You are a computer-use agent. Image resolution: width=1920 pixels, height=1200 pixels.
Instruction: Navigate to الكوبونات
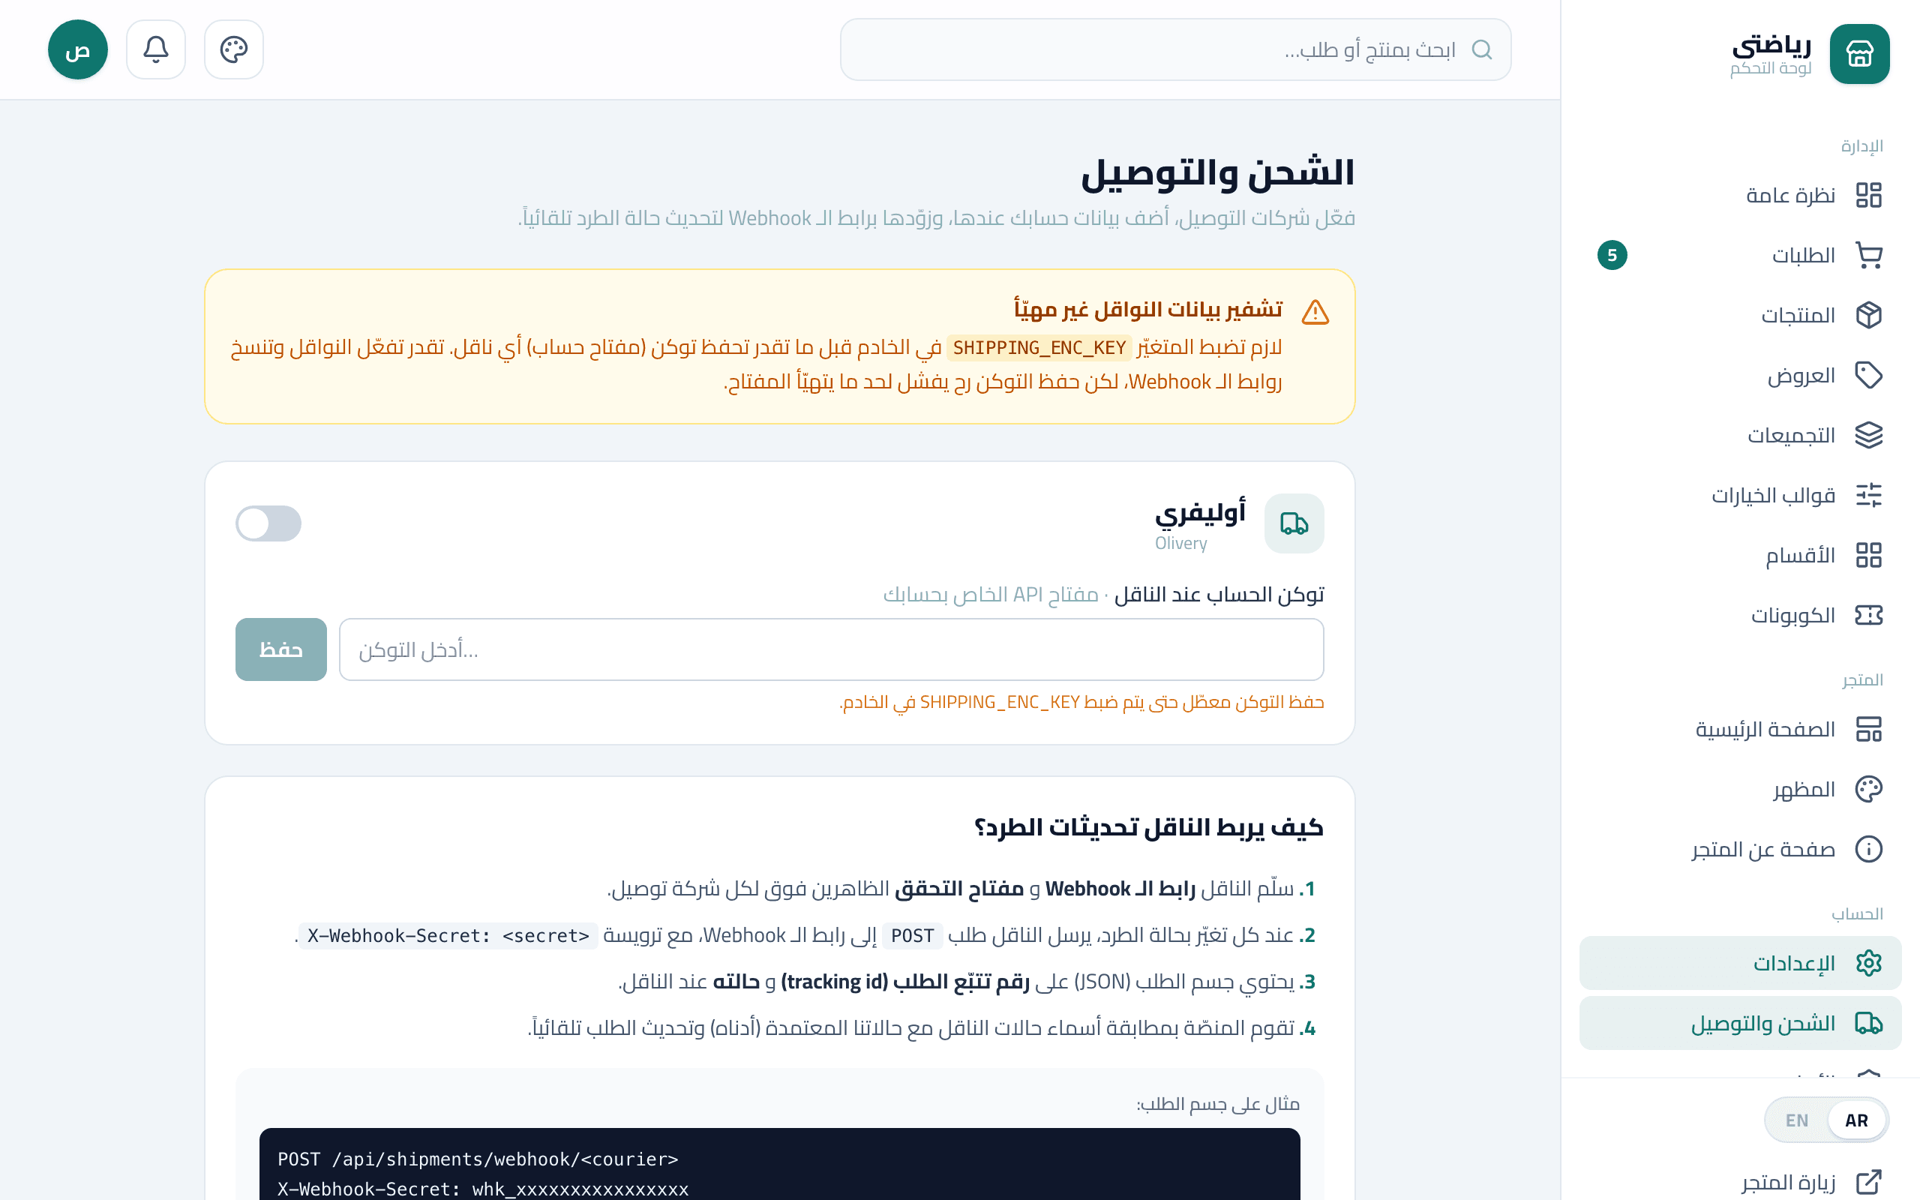coord(1740,615)
